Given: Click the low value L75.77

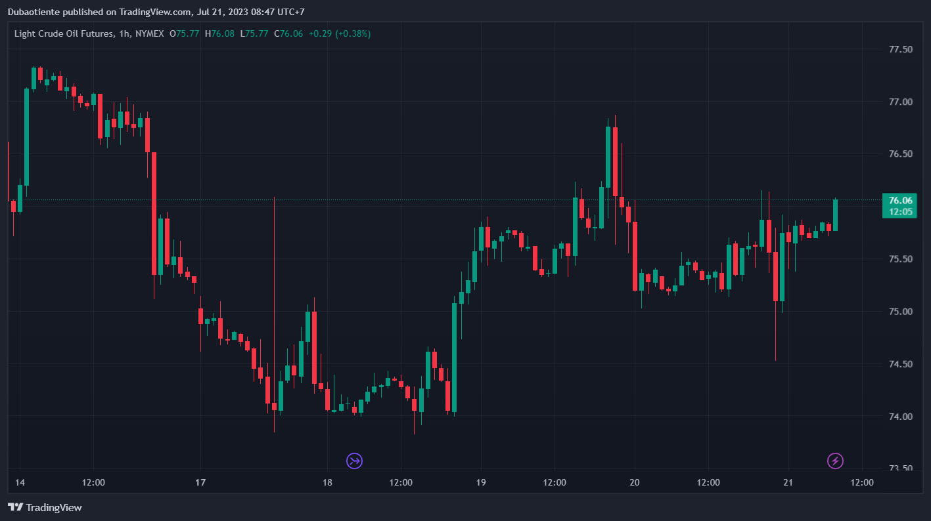Looking at the screenshot, I should tap(254, 33).
